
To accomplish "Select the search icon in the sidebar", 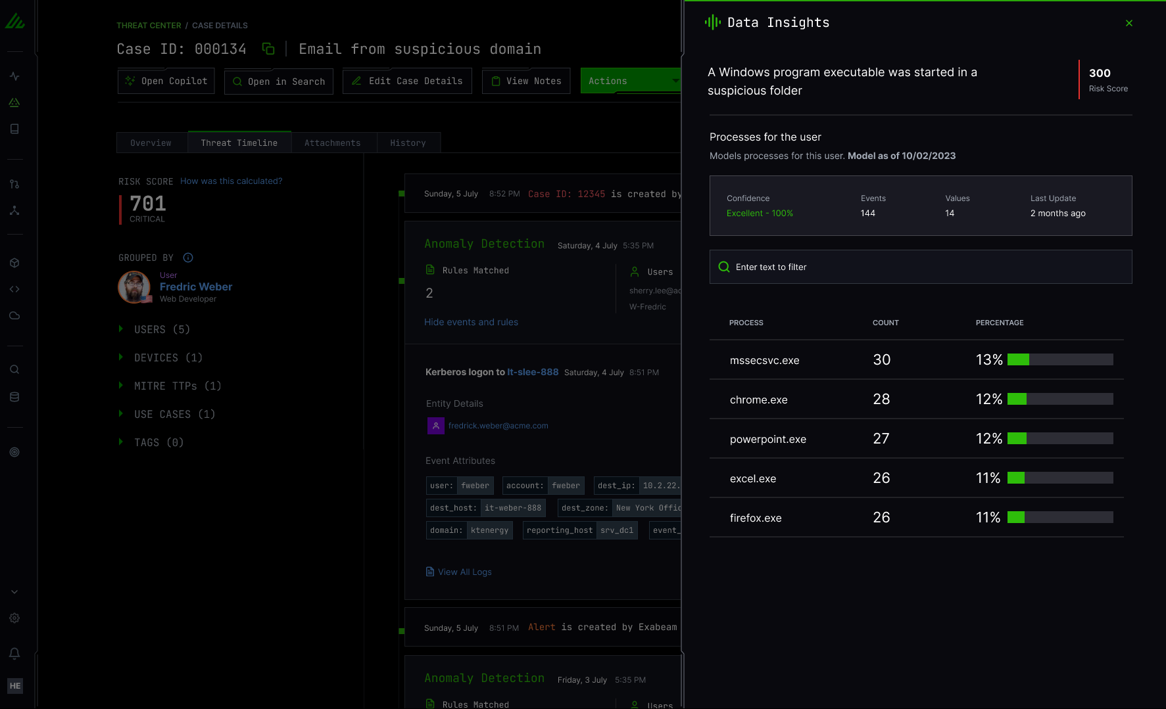I will [x=14, y=369].
